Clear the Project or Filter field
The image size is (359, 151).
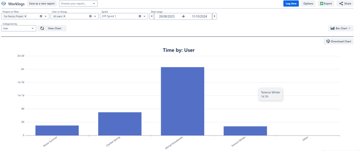click(x=41, y=16)
